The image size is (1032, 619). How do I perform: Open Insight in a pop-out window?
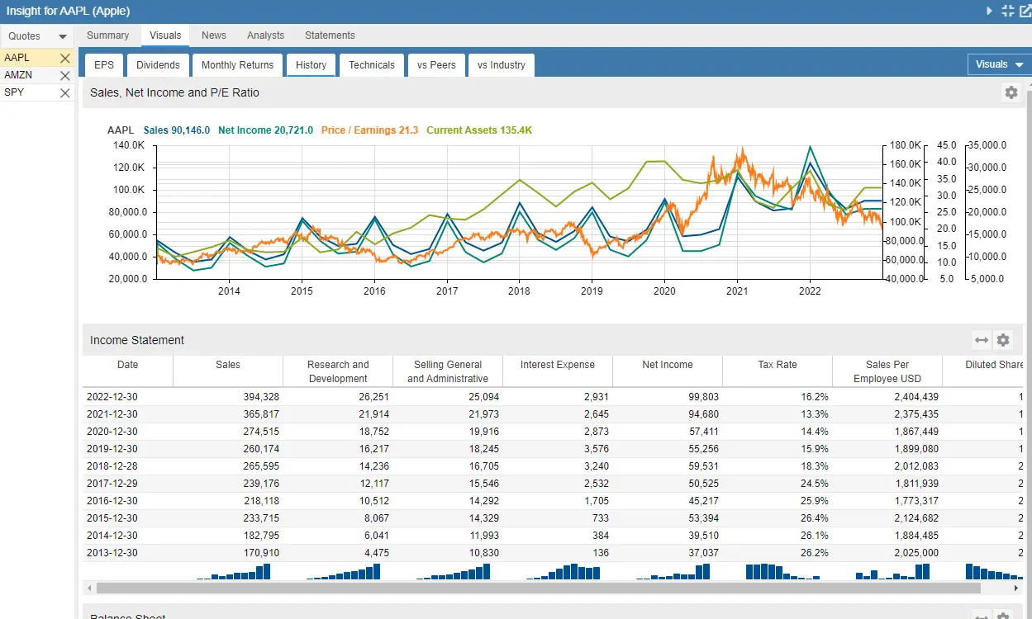(1025, 11)
